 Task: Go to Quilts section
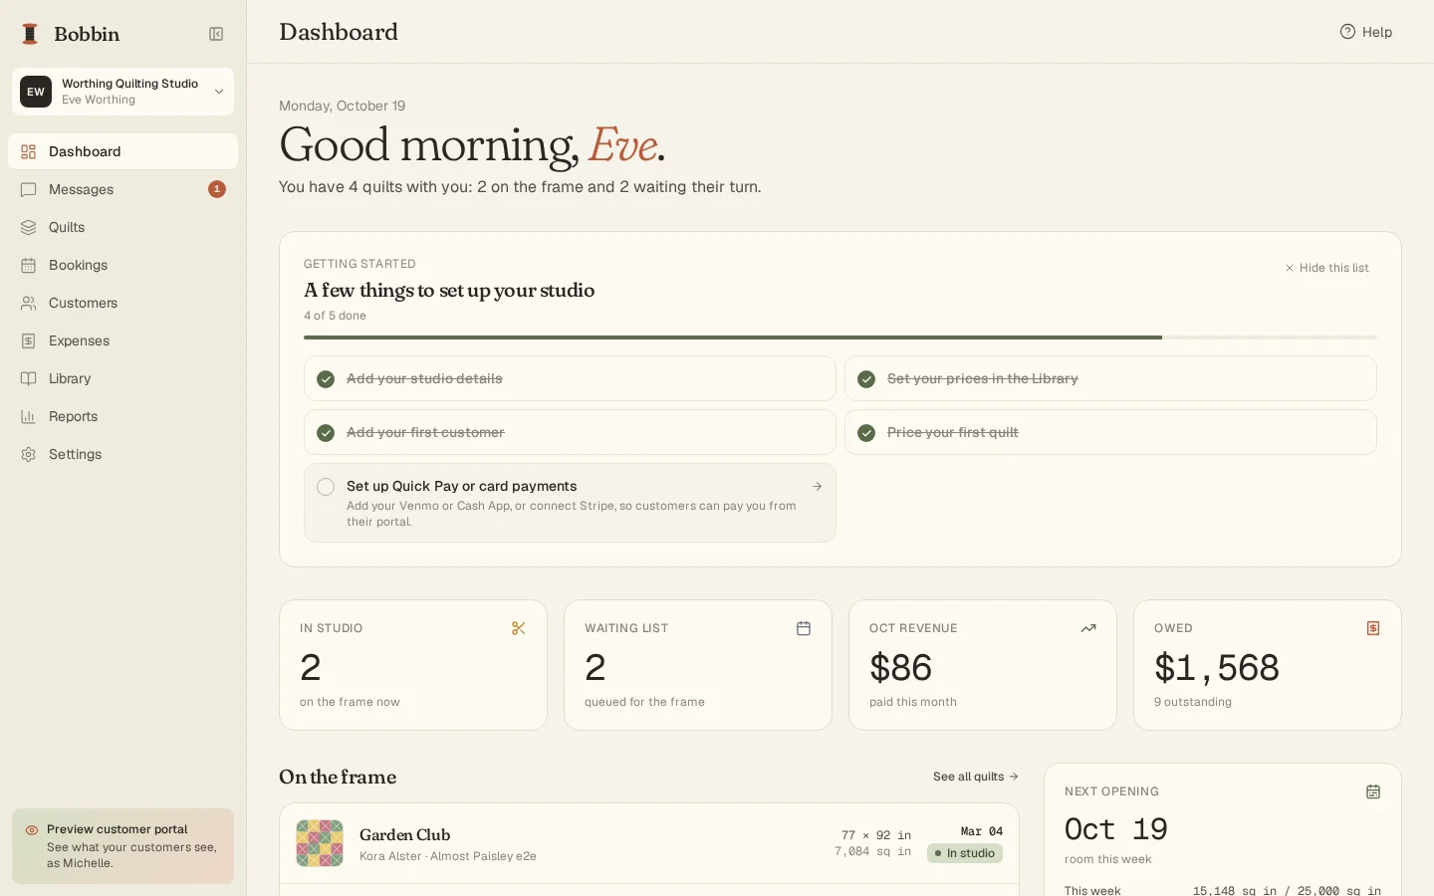(x=123, y=227)
